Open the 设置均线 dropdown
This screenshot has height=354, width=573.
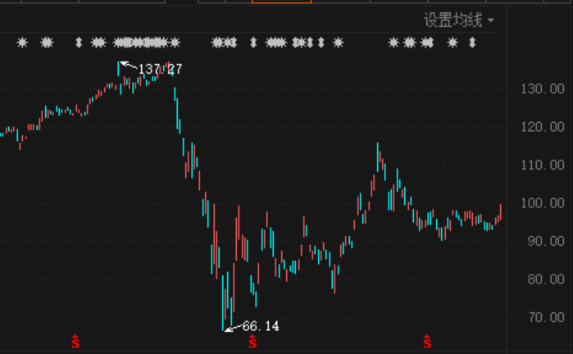pos(458,20)
